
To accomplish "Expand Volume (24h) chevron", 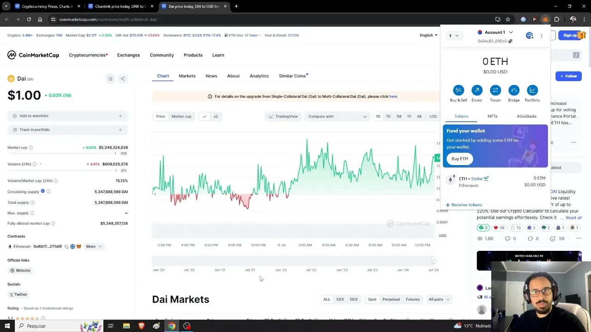I will 41,164.
